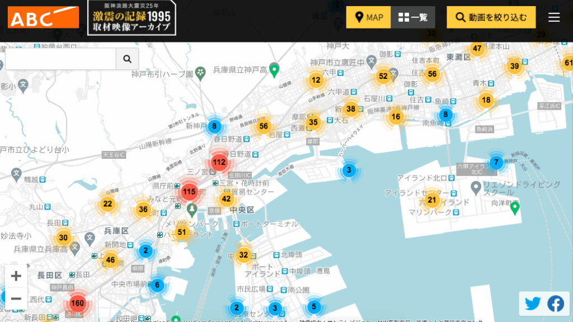Screen dimensions: 573x322
Task: Open the red cluster marker 115
Action: coord(189,192)
